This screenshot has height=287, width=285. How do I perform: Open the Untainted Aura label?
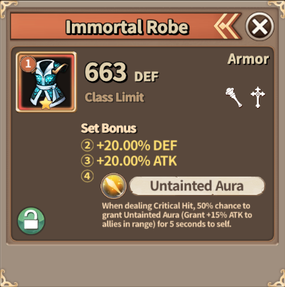(x=197, y=186)
